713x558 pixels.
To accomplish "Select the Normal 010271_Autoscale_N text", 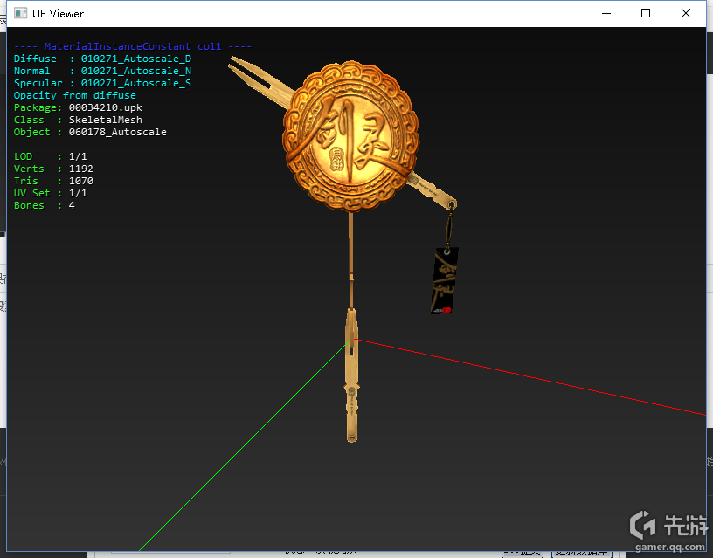I will [x=102, y=71].
